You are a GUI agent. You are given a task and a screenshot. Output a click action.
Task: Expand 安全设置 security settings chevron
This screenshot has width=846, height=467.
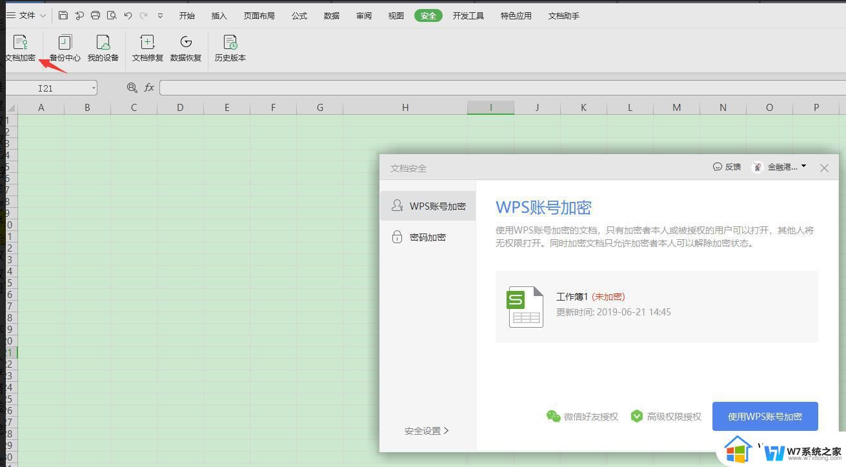pyautogui.click(x=447, y=430)
